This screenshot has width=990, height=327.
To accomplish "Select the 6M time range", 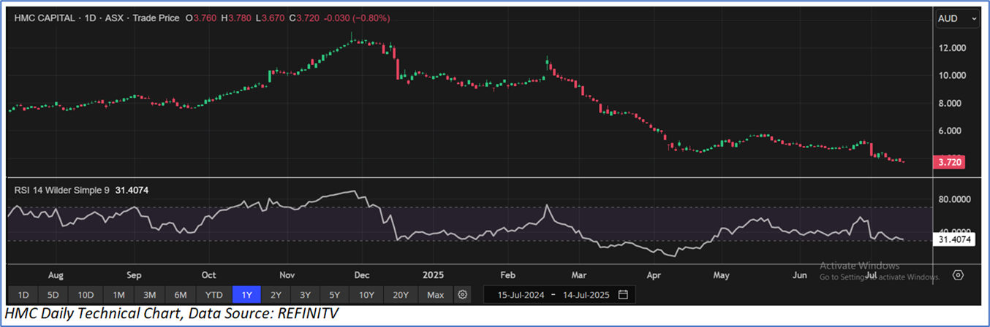I will point(181,295).
